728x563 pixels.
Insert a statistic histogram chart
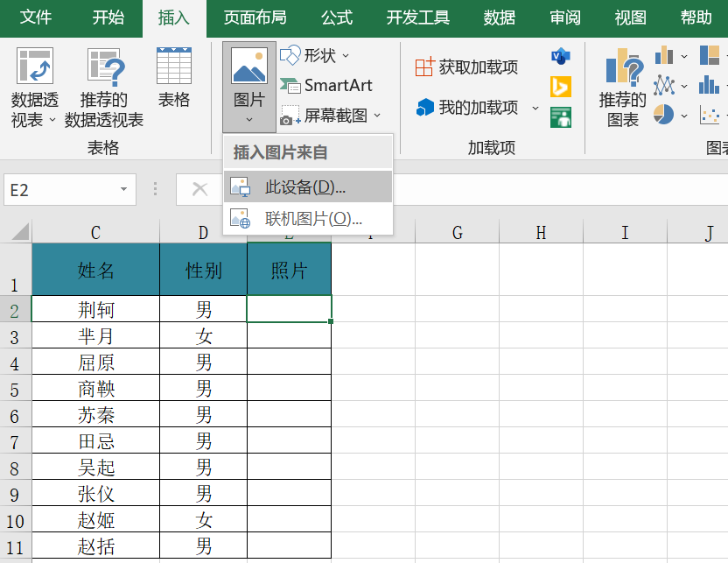pos(710,85)
